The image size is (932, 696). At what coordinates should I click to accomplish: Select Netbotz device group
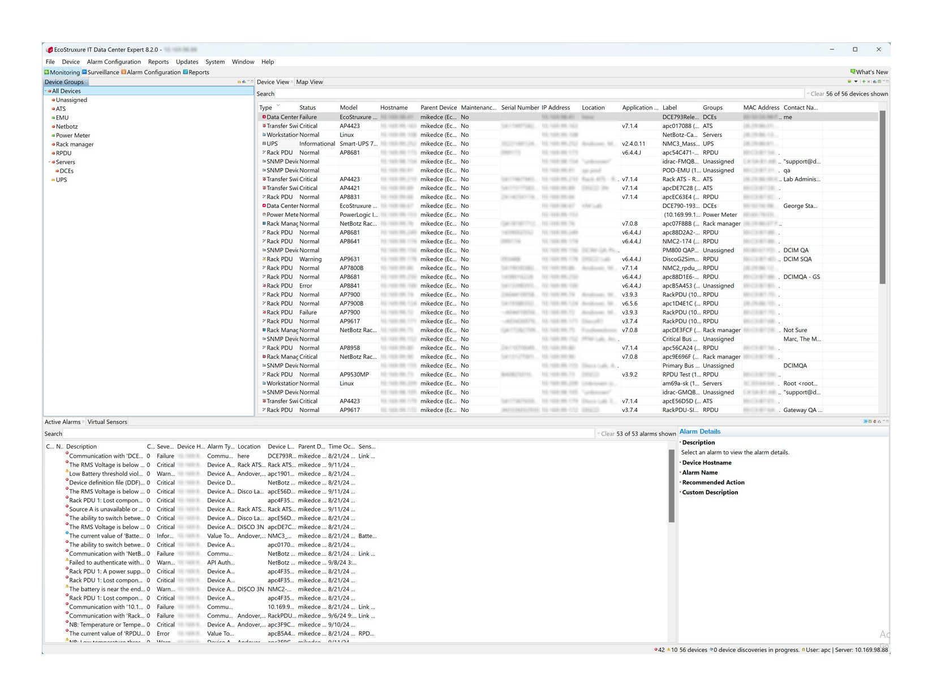coord(67,127)
